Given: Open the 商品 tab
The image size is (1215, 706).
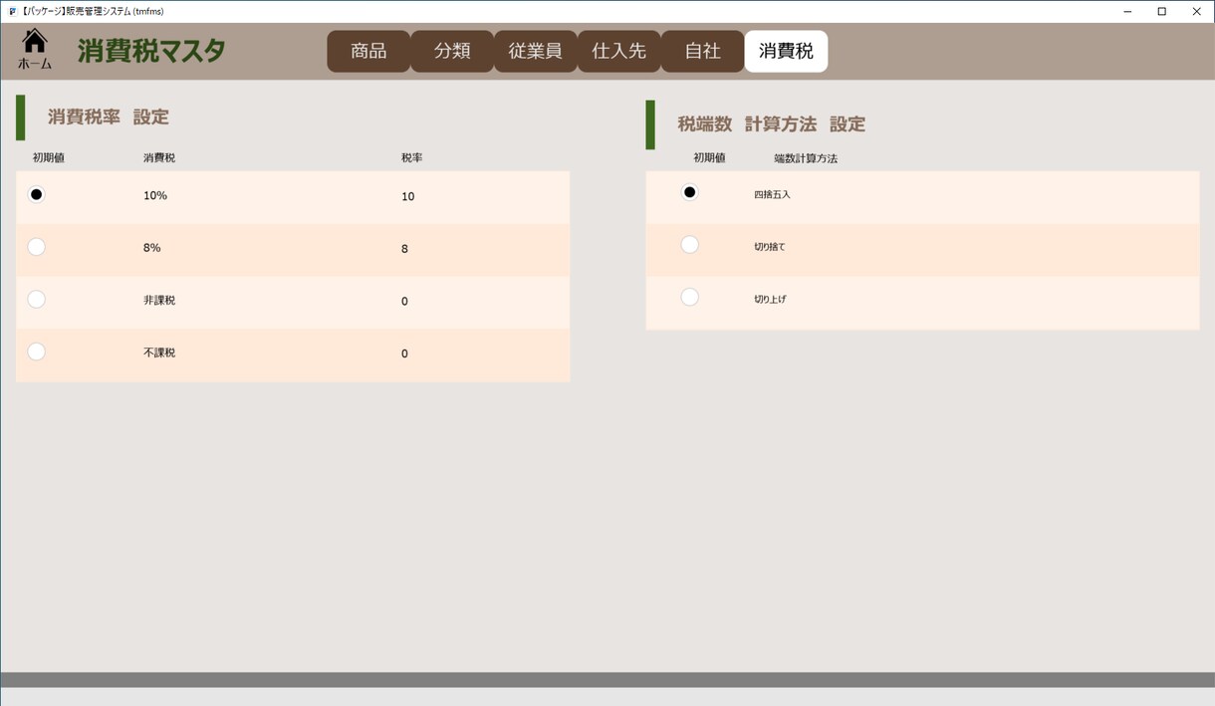Looking at the screenshot, I should [x=368, y=51].
